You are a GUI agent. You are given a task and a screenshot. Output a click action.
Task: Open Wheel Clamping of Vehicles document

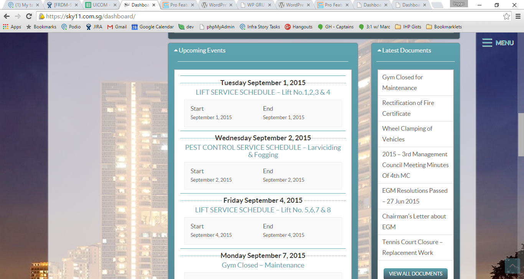point(415,134)
